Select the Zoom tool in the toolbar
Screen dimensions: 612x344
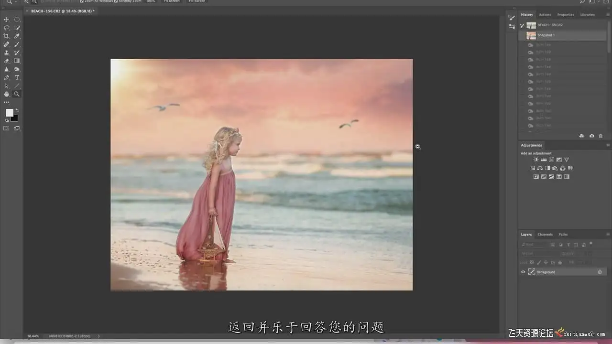[x=17, y=94]
